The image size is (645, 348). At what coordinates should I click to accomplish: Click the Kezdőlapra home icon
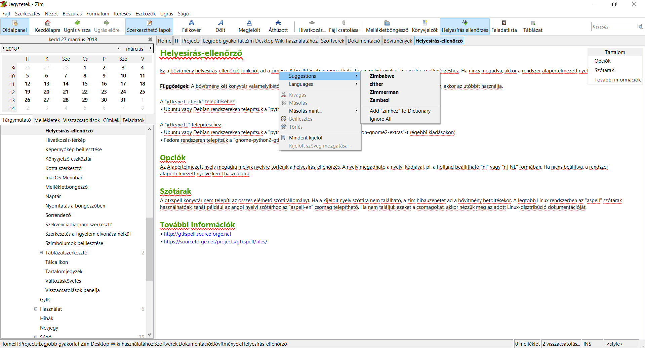[x=48, y=23]
